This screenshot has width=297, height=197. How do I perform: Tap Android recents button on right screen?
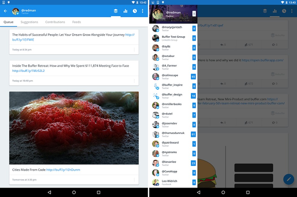[248, 192]
